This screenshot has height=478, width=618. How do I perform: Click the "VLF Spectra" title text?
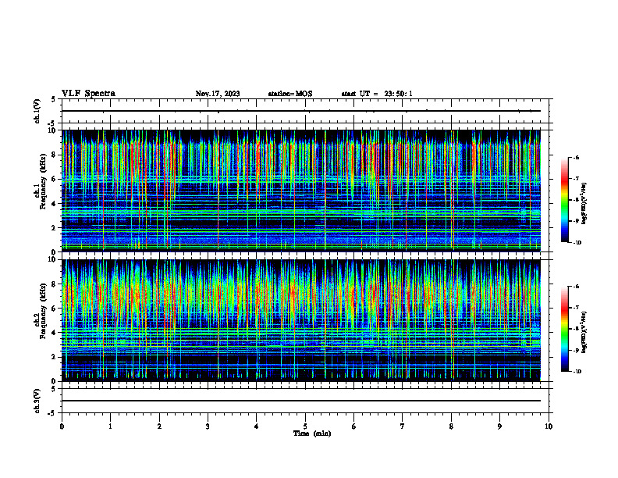click(x=88, y=94)
